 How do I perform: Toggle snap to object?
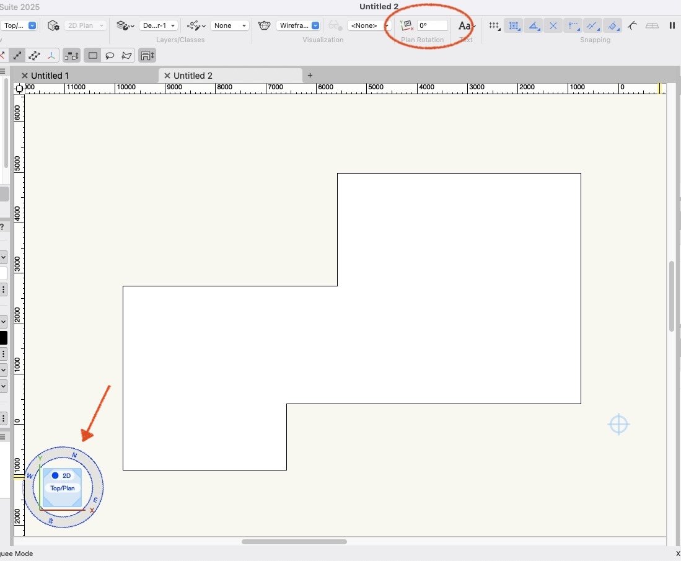513,25
